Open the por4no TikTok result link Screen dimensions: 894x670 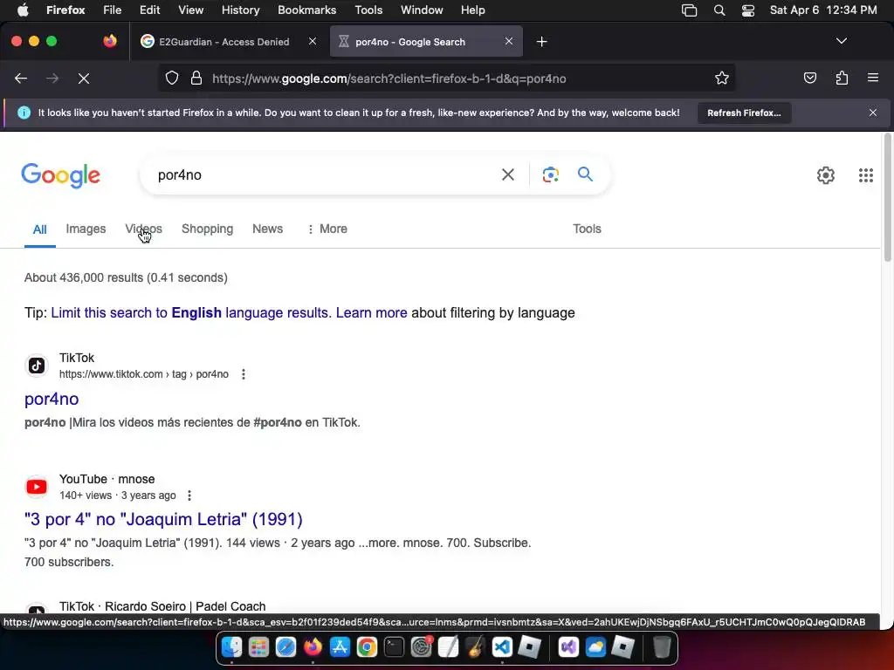[52, 400]
